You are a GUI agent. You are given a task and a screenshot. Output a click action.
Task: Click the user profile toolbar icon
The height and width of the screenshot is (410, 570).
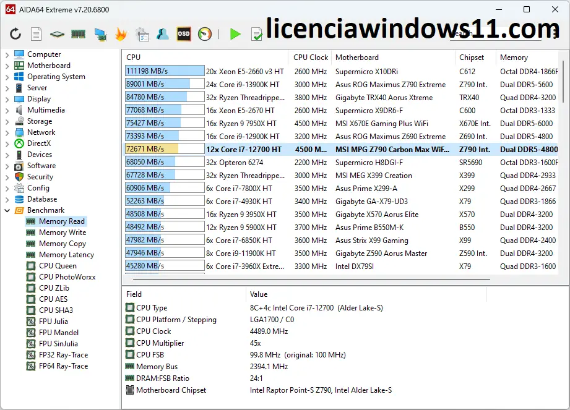163,34
